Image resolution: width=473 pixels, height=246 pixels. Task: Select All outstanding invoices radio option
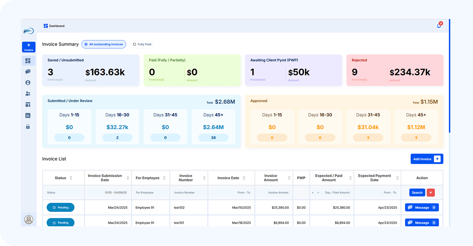click(104, 44)
